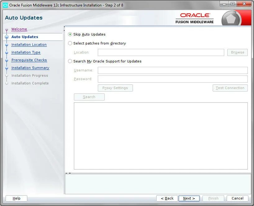This screenshot has height=206, width=254.
Task: Click the Installation Type step bullet icon
Action: [7, 52]
